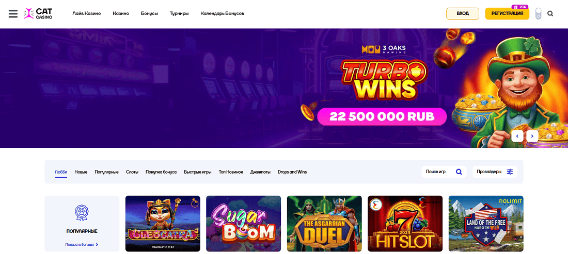Switch to Джекпоты tab
The image size is (568, 254).
[x=260, y=172]
